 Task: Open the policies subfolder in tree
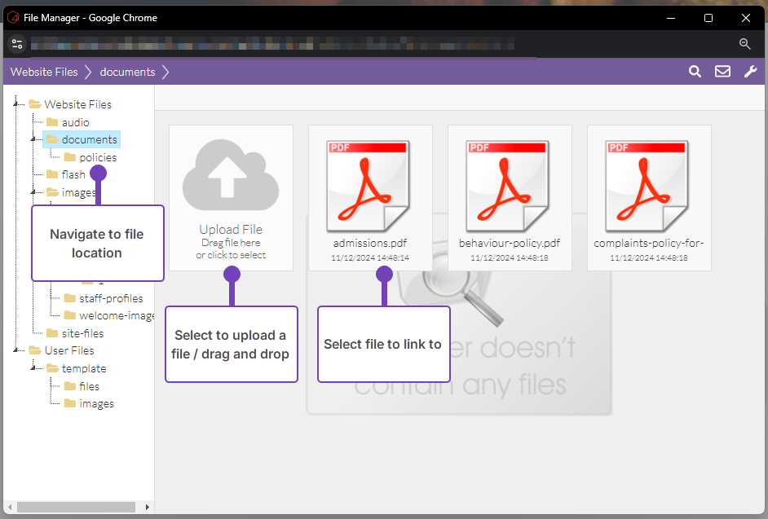98,157
